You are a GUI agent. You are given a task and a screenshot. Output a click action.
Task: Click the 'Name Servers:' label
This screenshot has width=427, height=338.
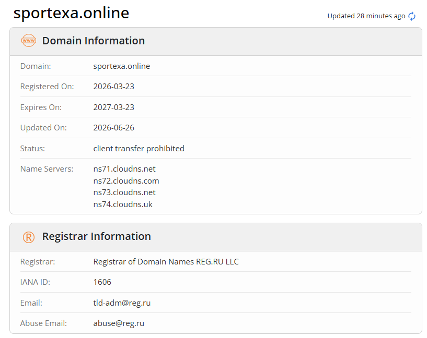[47, 169]
